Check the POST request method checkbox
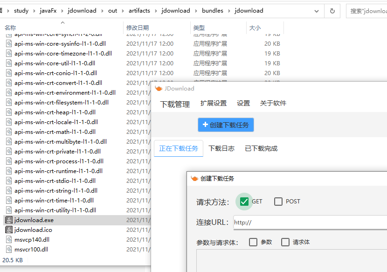Image resolution: width=387 pixels, height=272 pixels. click(278, 202)
